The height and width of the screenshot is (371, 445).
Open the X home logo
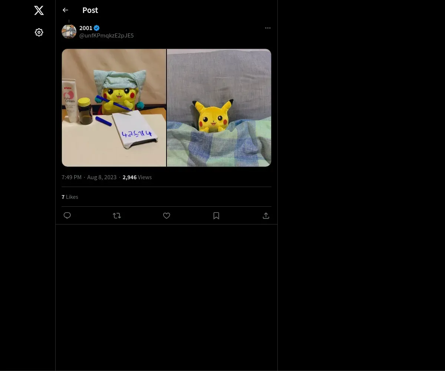pos(39,10)
